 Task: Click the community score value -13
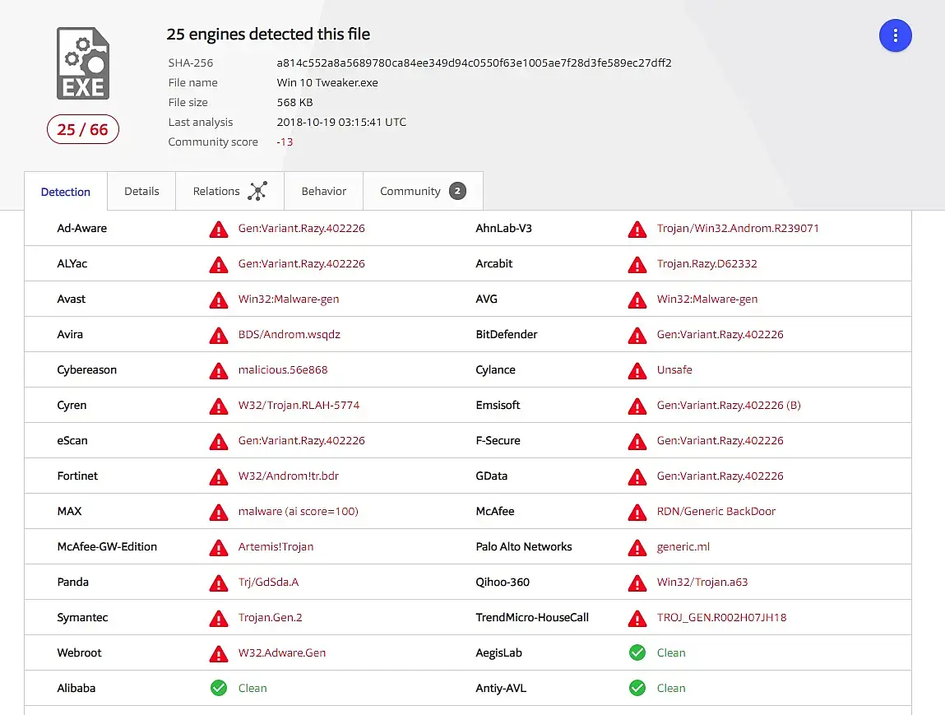[x=285, y=142]
